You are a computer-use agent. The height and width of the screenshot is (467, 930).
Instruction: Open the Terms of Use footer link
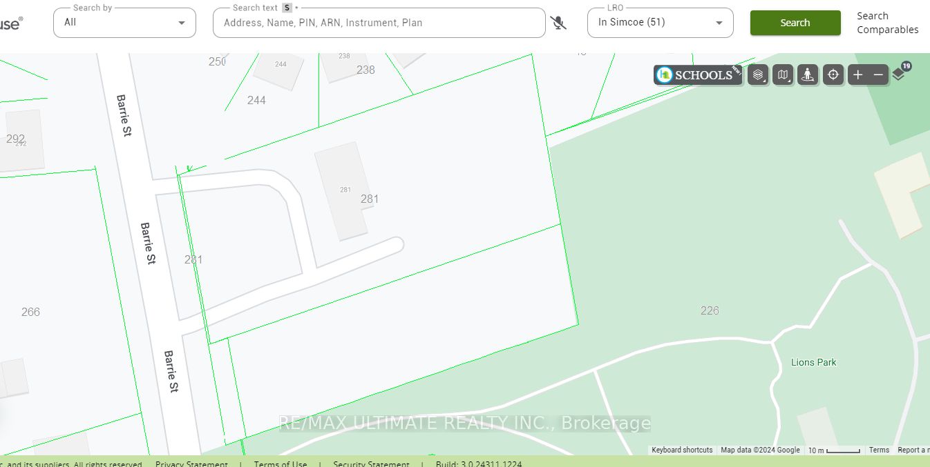tap(281, 464)
